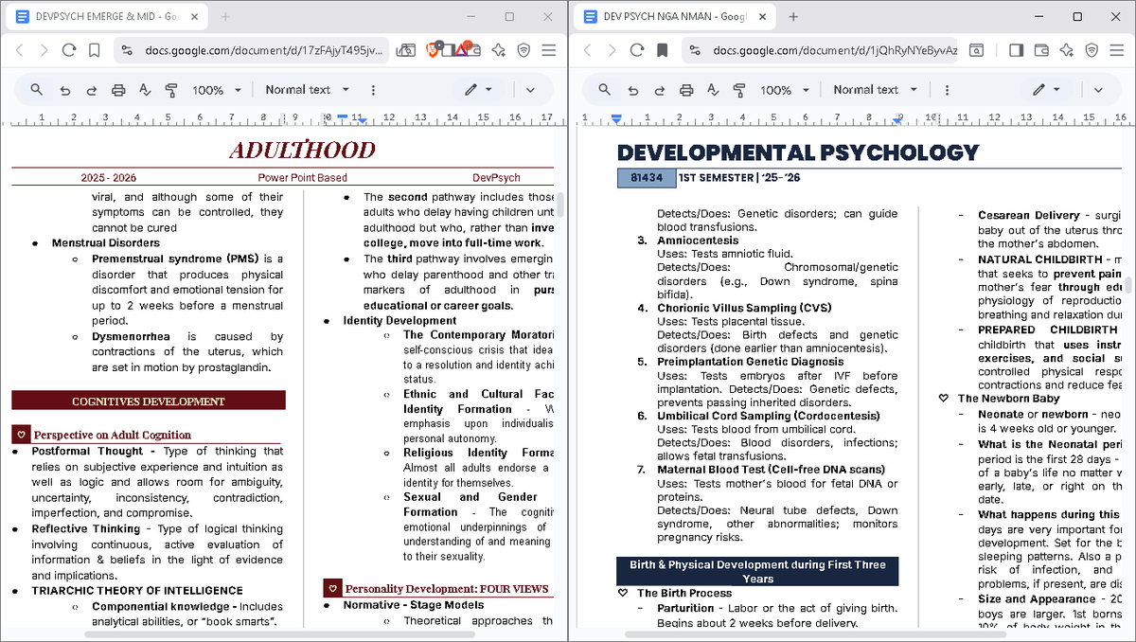1136x642 pixels.
Task: Open Normal text style dropdown in right window
Action: pyautogui.click(x=875, y=90)
